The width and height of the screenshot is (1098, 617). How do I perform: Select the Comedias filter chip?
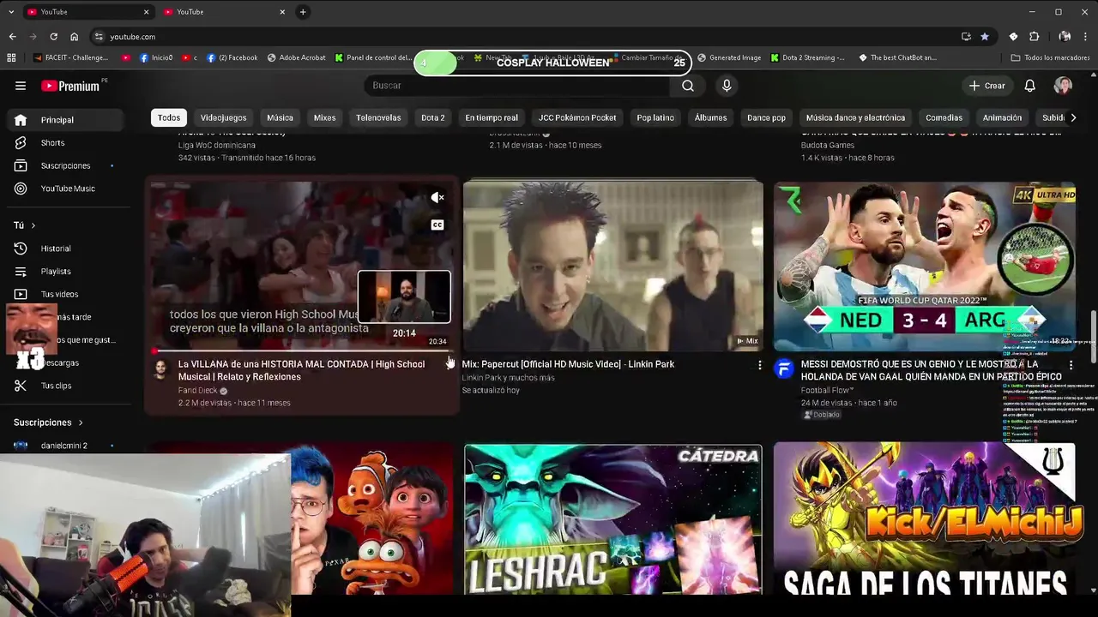tap(944, 117)
